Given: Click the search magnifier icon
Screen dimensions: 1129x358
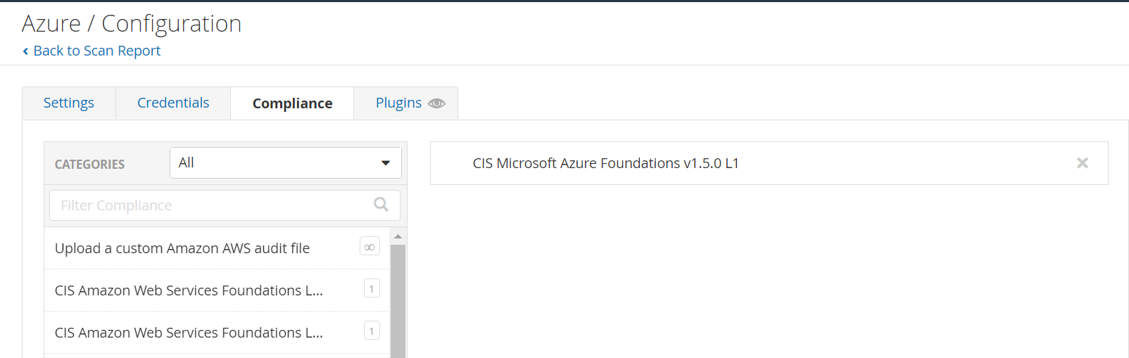Looking at the screenshot, I should click(381, 205).
